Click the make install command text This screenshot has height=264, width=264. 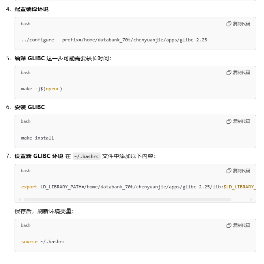[37, 138]
